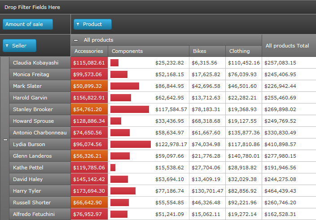Image resolution: width=316 pixels, height=220 pixels.
Task: Select the Accessories column header
Action: [x=89, y=52]
